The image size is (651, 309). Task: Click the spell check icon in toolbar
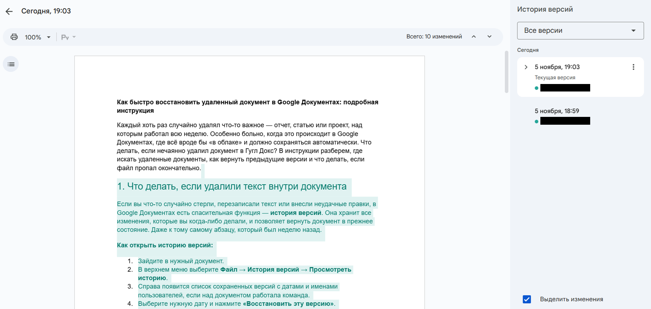[x=65, y=37]
